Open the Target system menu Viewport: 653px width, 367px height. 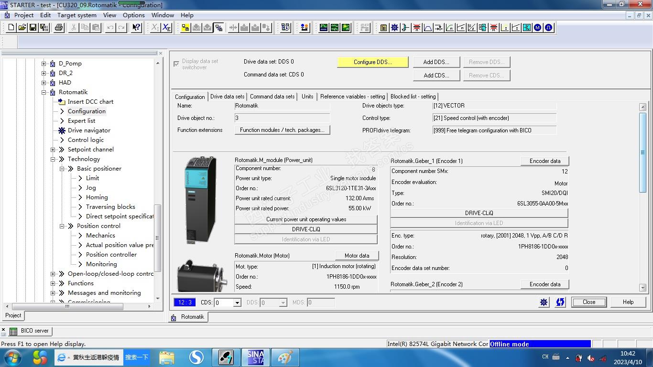point(76,15)
